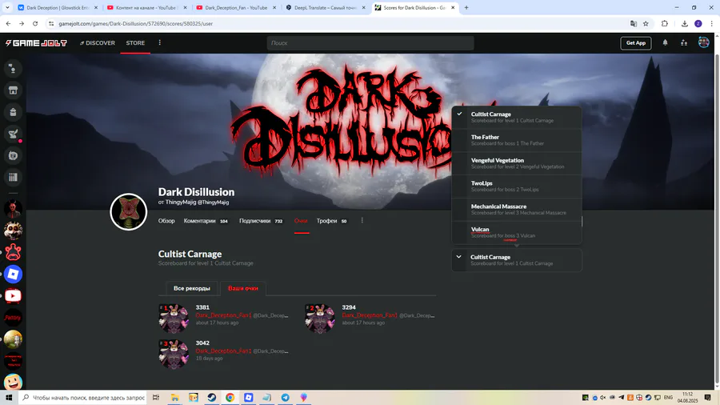Open the tab search dropdown arrow
This screenshot has width=720, height=405.
(7, 8)
